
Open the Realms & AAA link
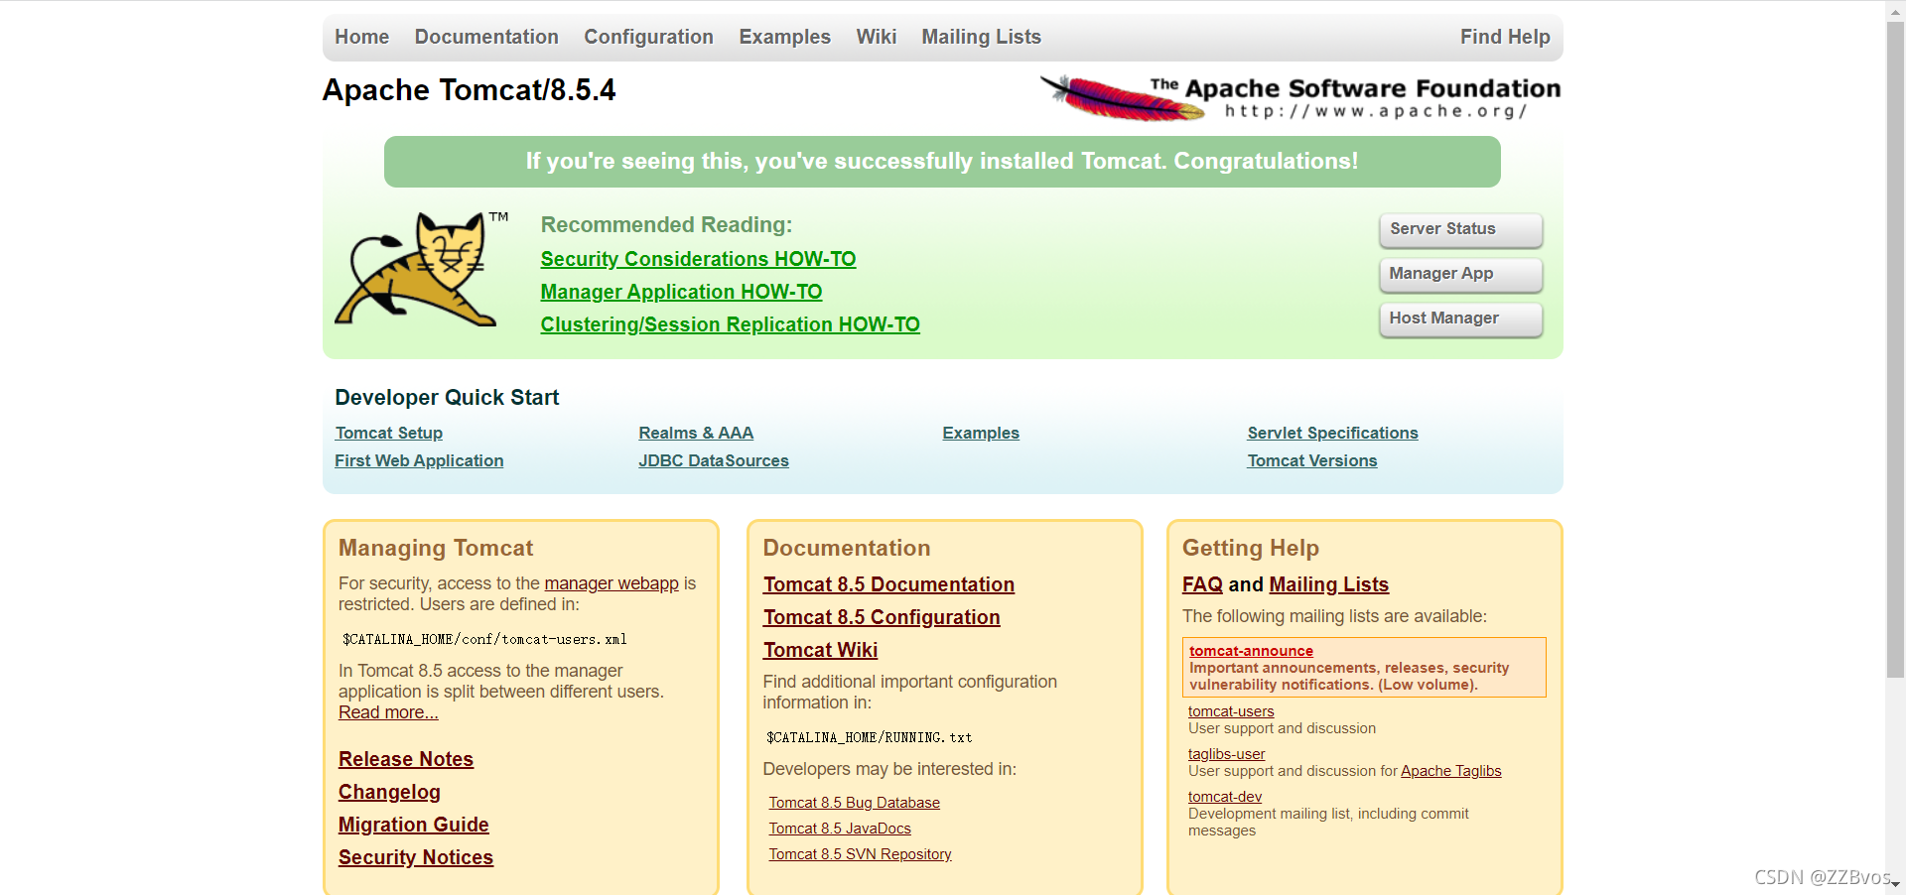(696, 433)
